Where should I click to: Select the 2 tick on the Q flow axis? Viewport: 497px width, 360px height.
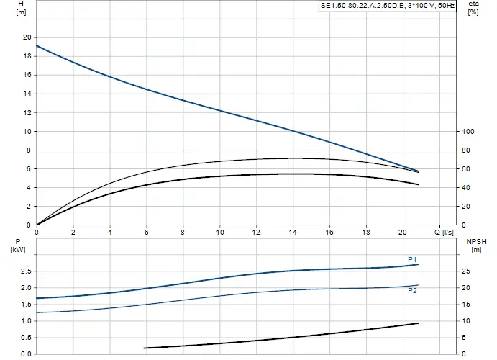coord(73,232)
